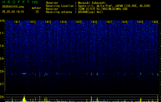This screenshot has width=161, height=102.
Task: Click the long red meteor echo after 1411
Action: 24,73
